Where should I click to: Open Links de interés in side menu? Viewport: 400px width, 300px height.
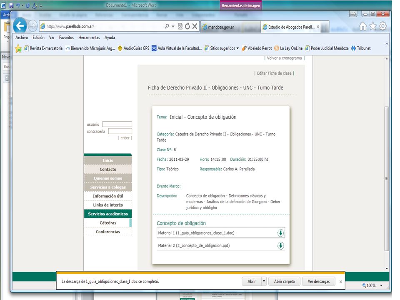point(108,205)
